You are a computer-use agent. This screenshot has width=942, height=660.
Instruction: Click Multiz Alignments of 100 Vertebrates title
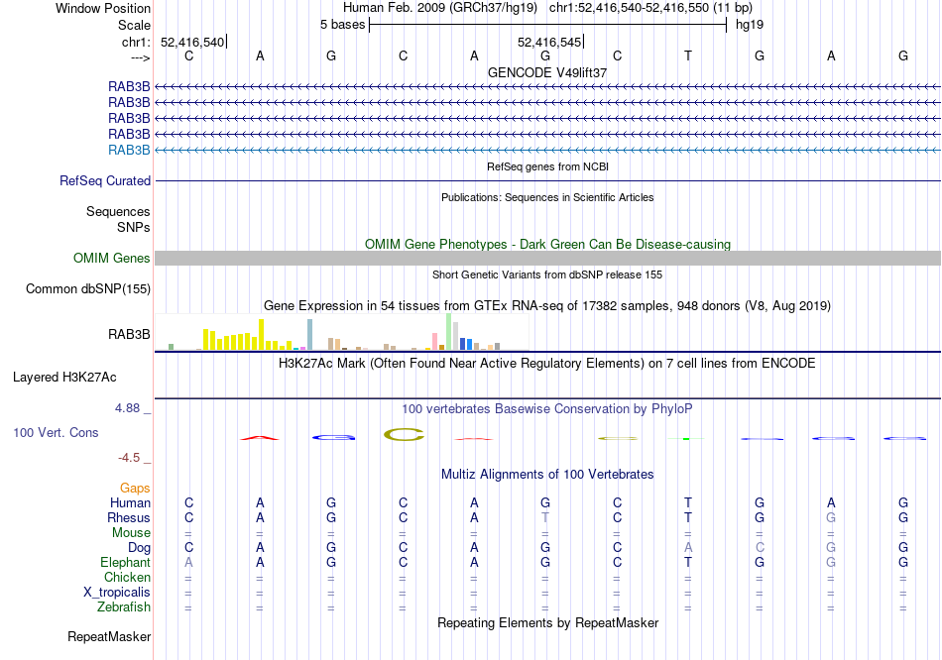click(547, 475)
